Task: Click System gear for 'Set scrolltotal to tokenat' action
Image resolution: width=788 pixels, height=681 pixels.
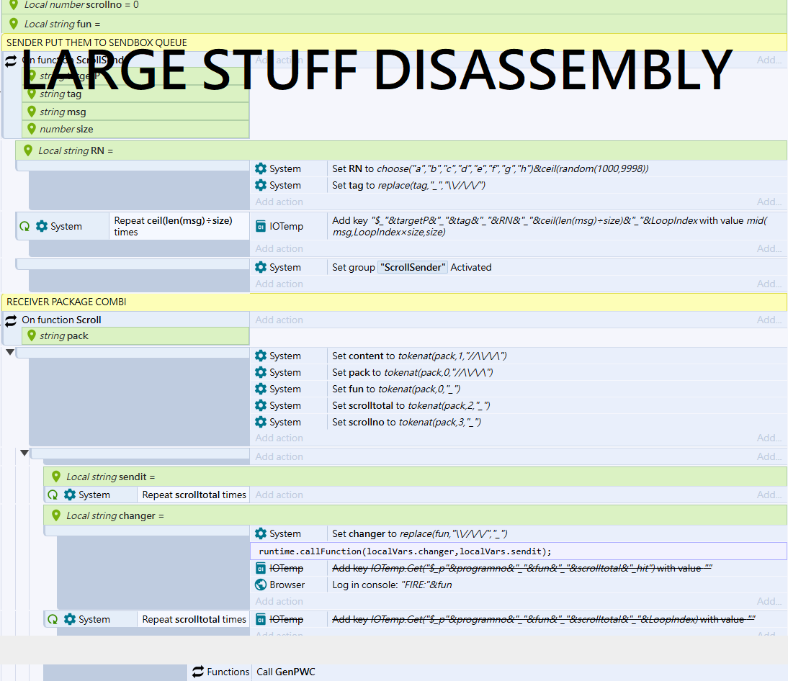Action: pos(260,405)
